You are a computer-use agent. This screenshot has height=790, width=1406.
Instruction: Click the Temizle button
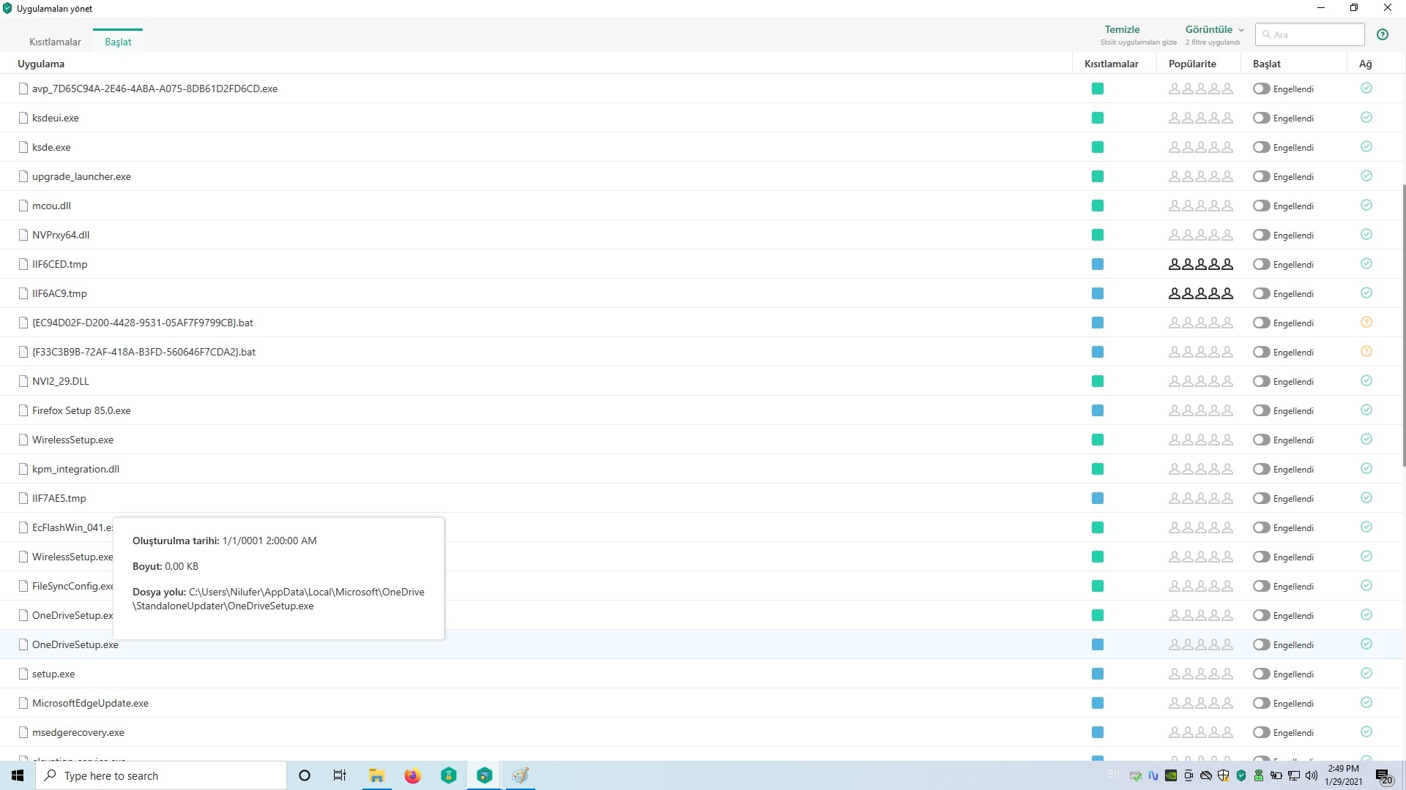click(x=1122, y=30)
